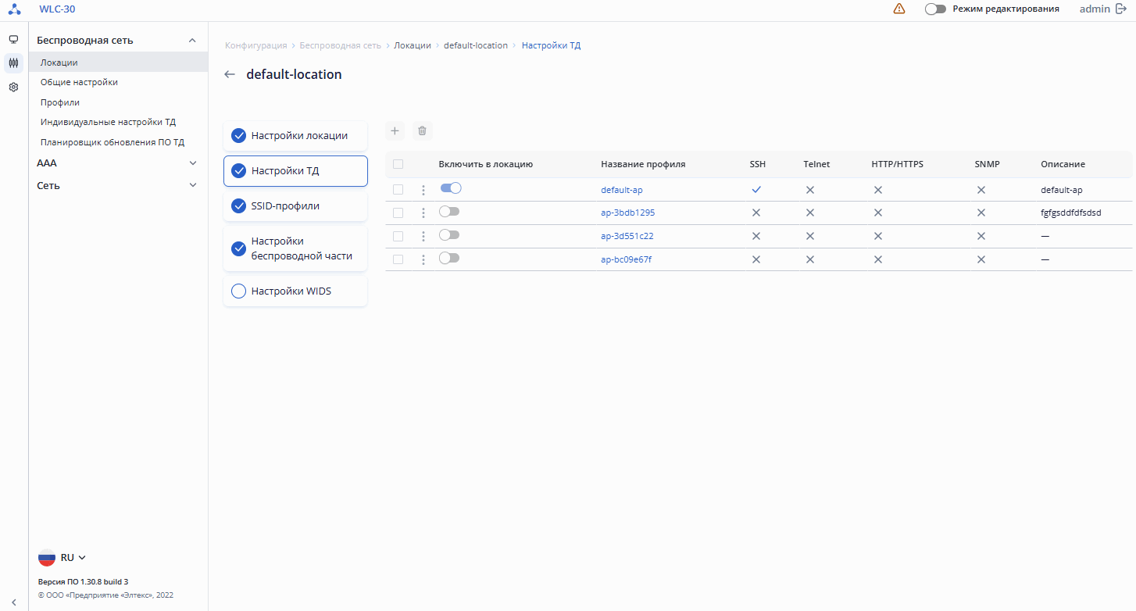Open the ap-bc09e67f profile link
This screenshot has width=1136, height=611.
(626, 259)
